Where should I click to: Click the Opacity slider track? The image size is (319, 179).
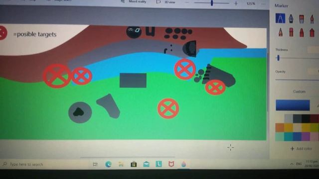pos(297,80)
